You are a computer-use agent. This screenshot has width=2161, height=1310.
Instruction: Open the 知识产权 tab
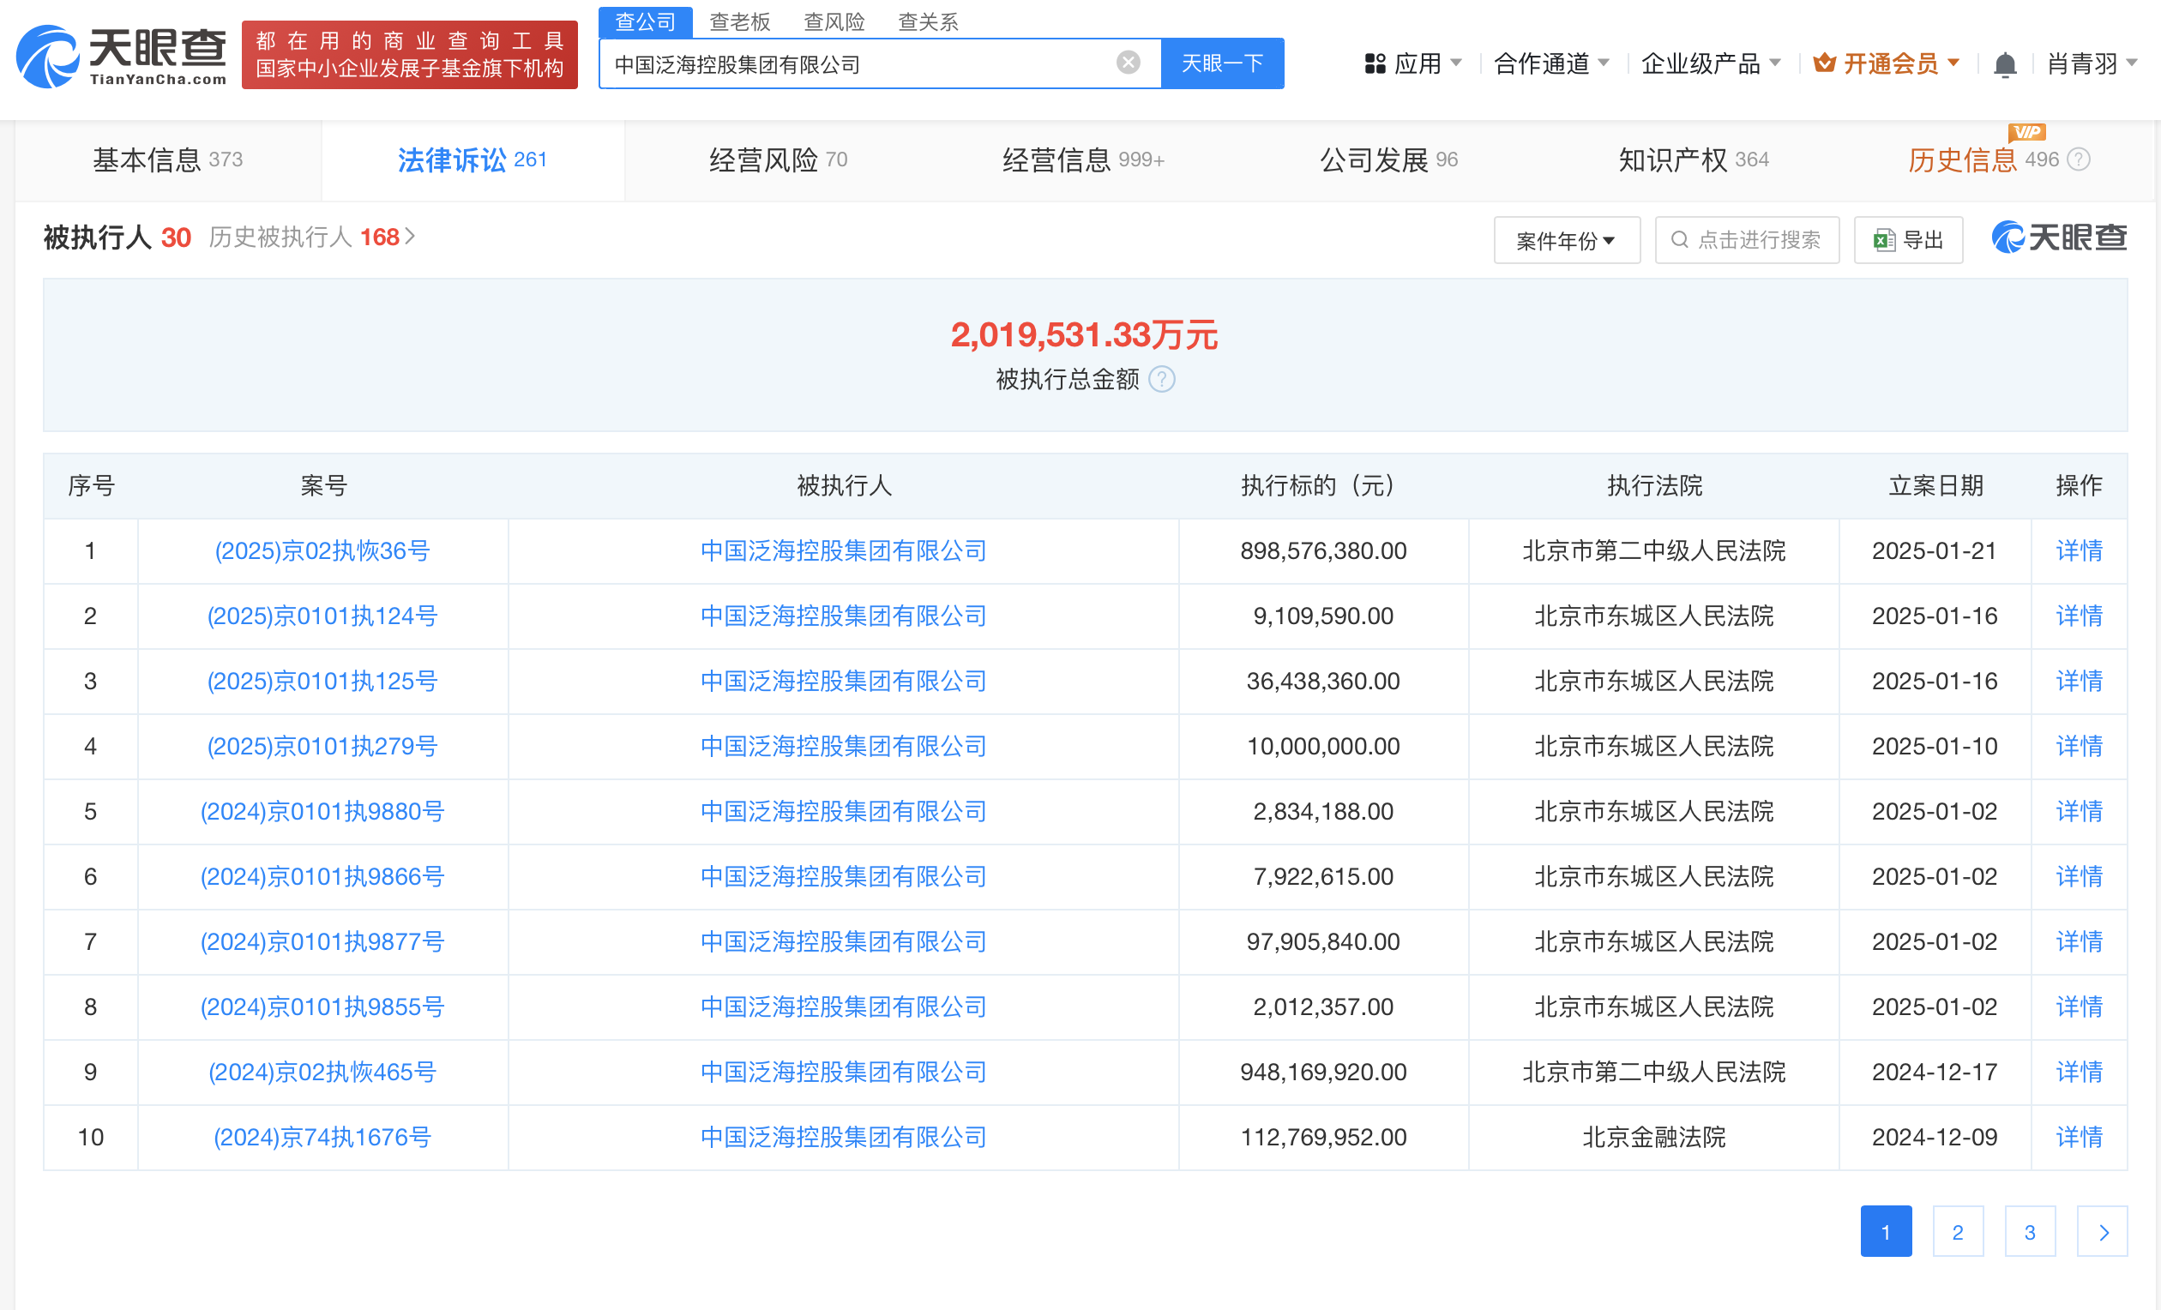(x=1693, y=159)
